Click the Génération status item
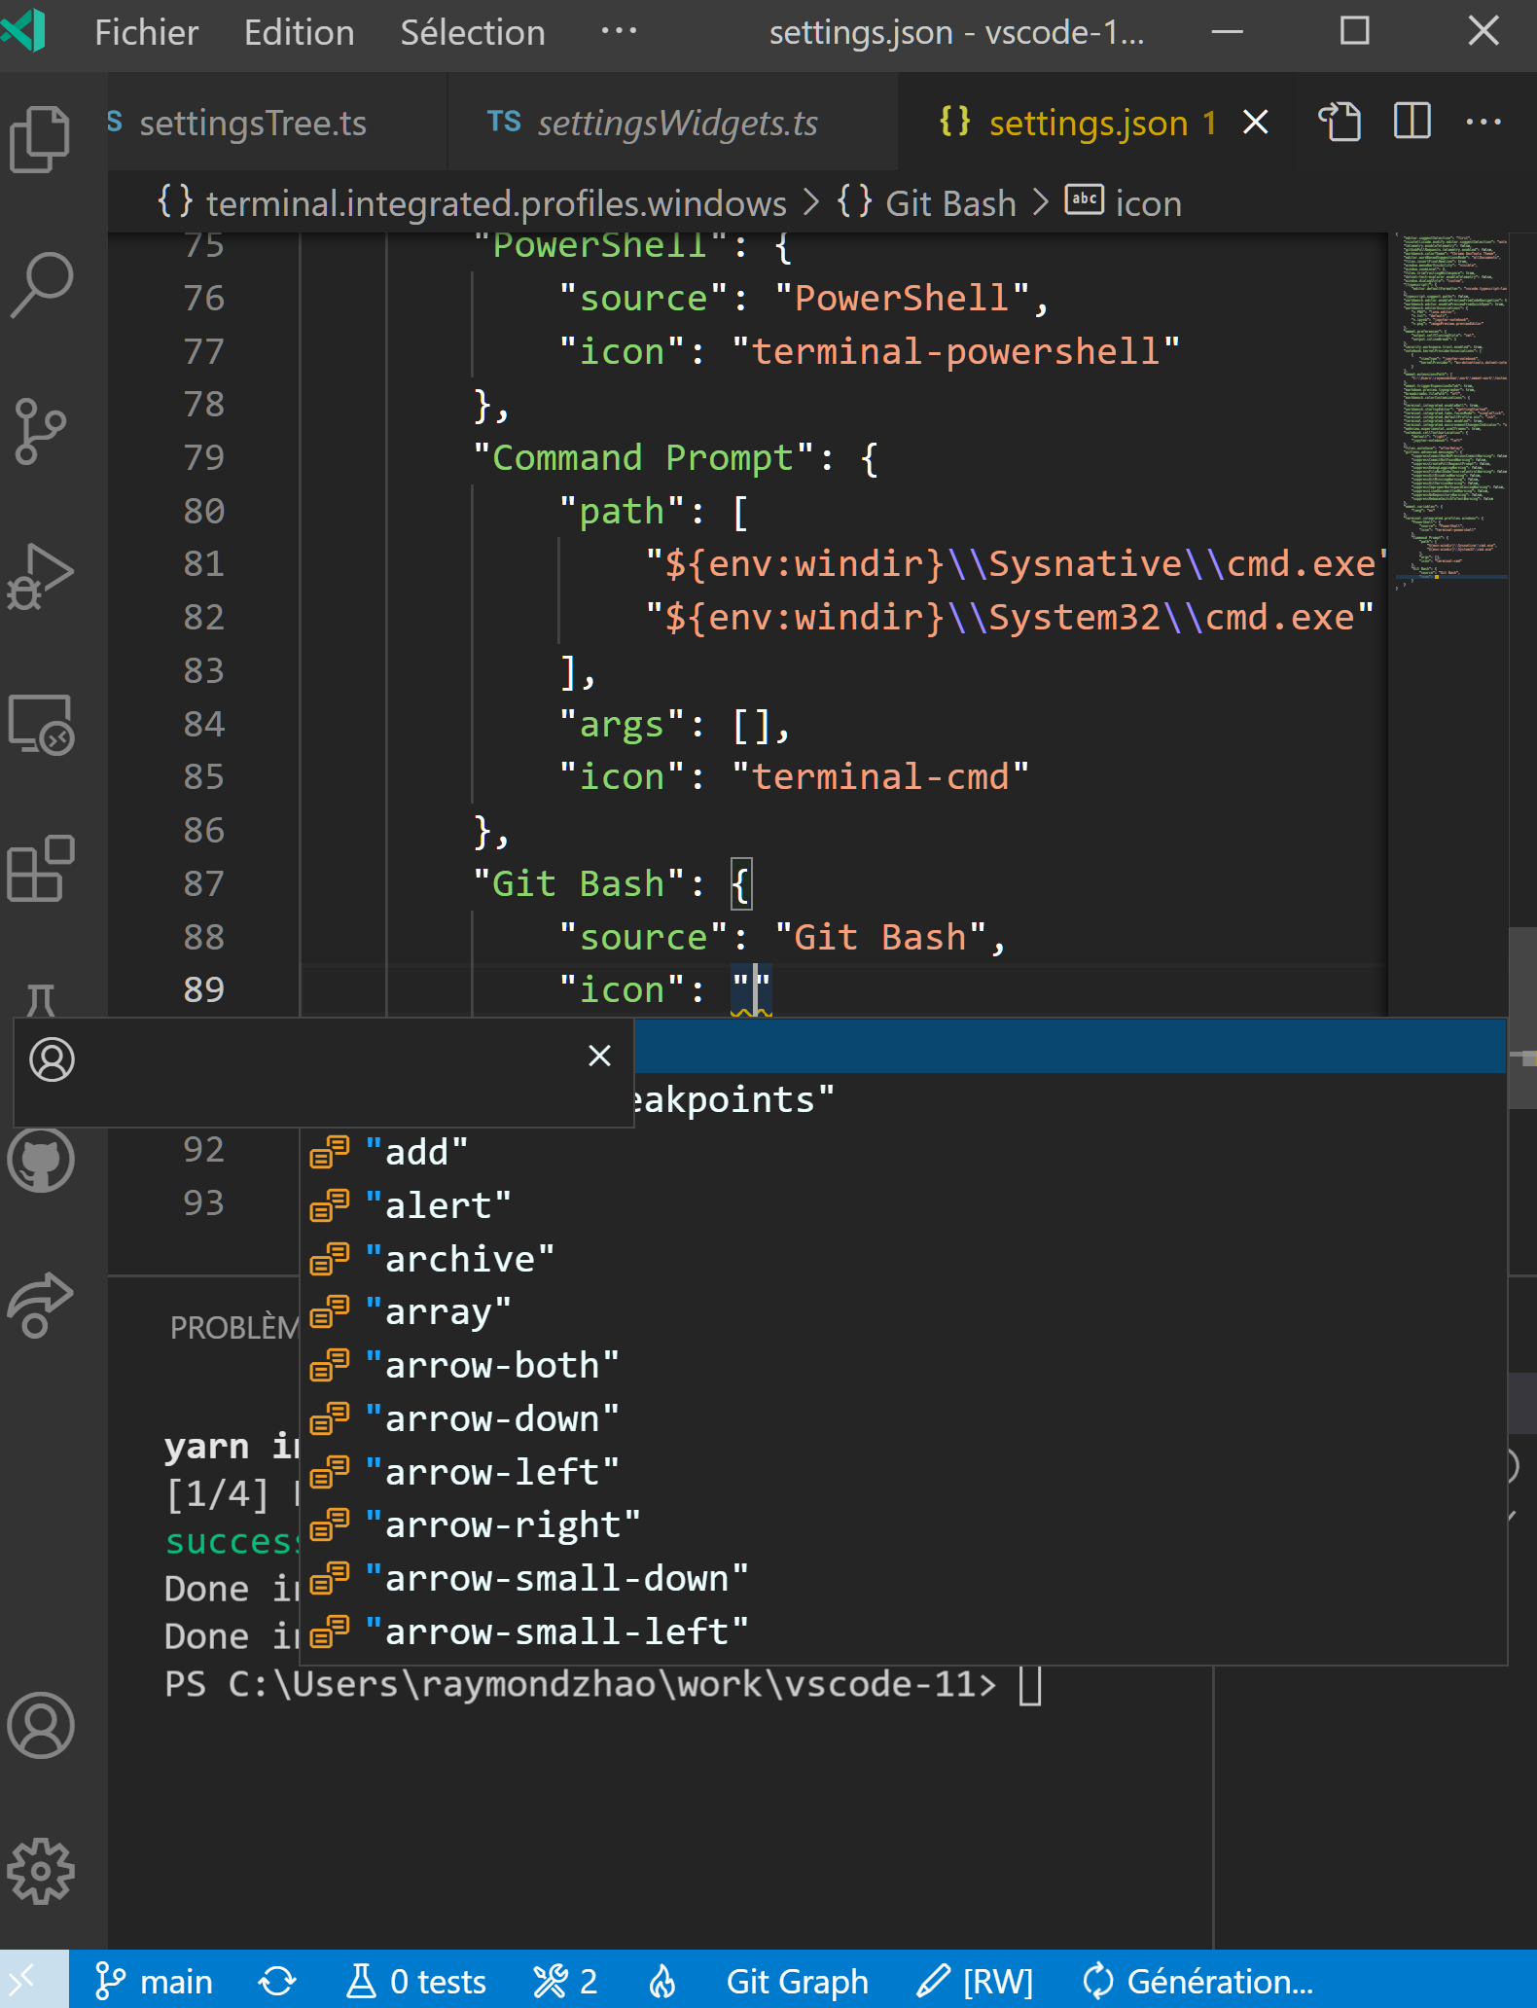The width and height of the screenshot is (1537, 2008). (x=1197, y=1981)
